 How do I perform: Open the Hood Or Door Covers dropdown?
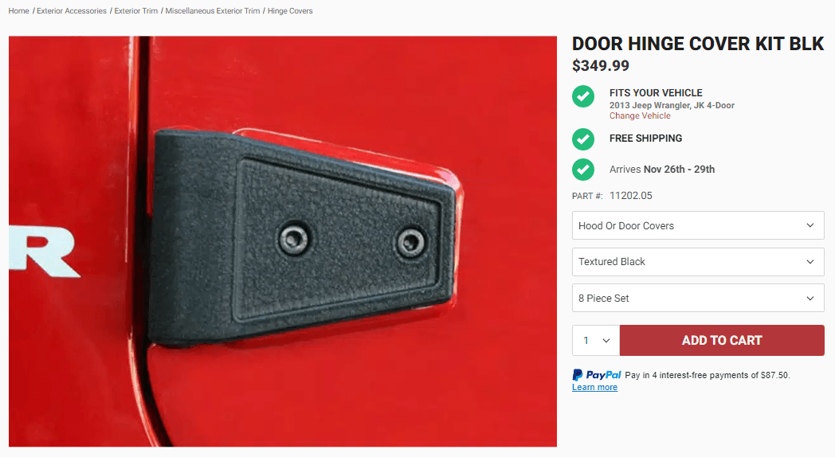point(698,225)
